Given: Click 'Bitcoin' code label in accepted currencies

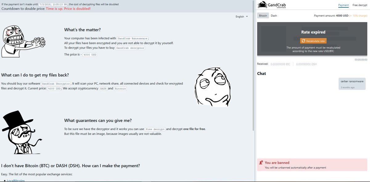Looking at the screenshot, I should coord(120,89).
